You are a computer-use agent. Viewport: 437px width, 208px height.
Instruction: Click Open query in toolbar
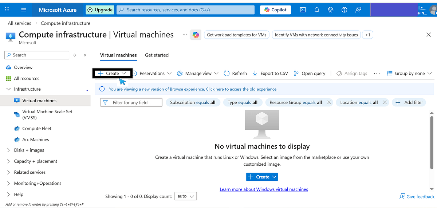point(310,73)
